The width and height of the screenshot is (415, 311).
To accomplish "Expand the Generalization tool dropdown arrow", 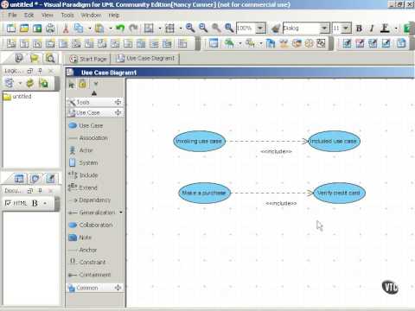I will pos(121,213).
